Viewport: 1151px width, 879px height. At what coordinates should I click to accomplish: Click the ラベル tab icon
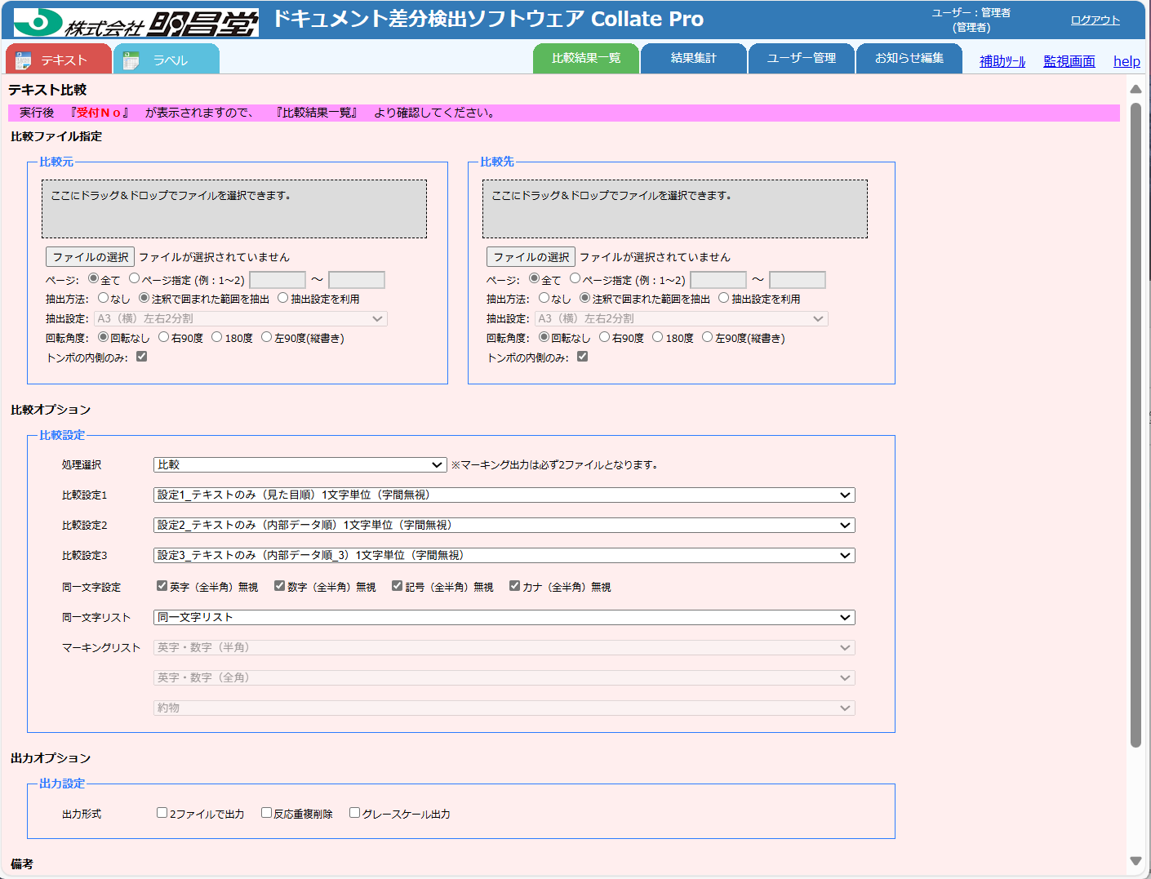[x=131, y=60]
